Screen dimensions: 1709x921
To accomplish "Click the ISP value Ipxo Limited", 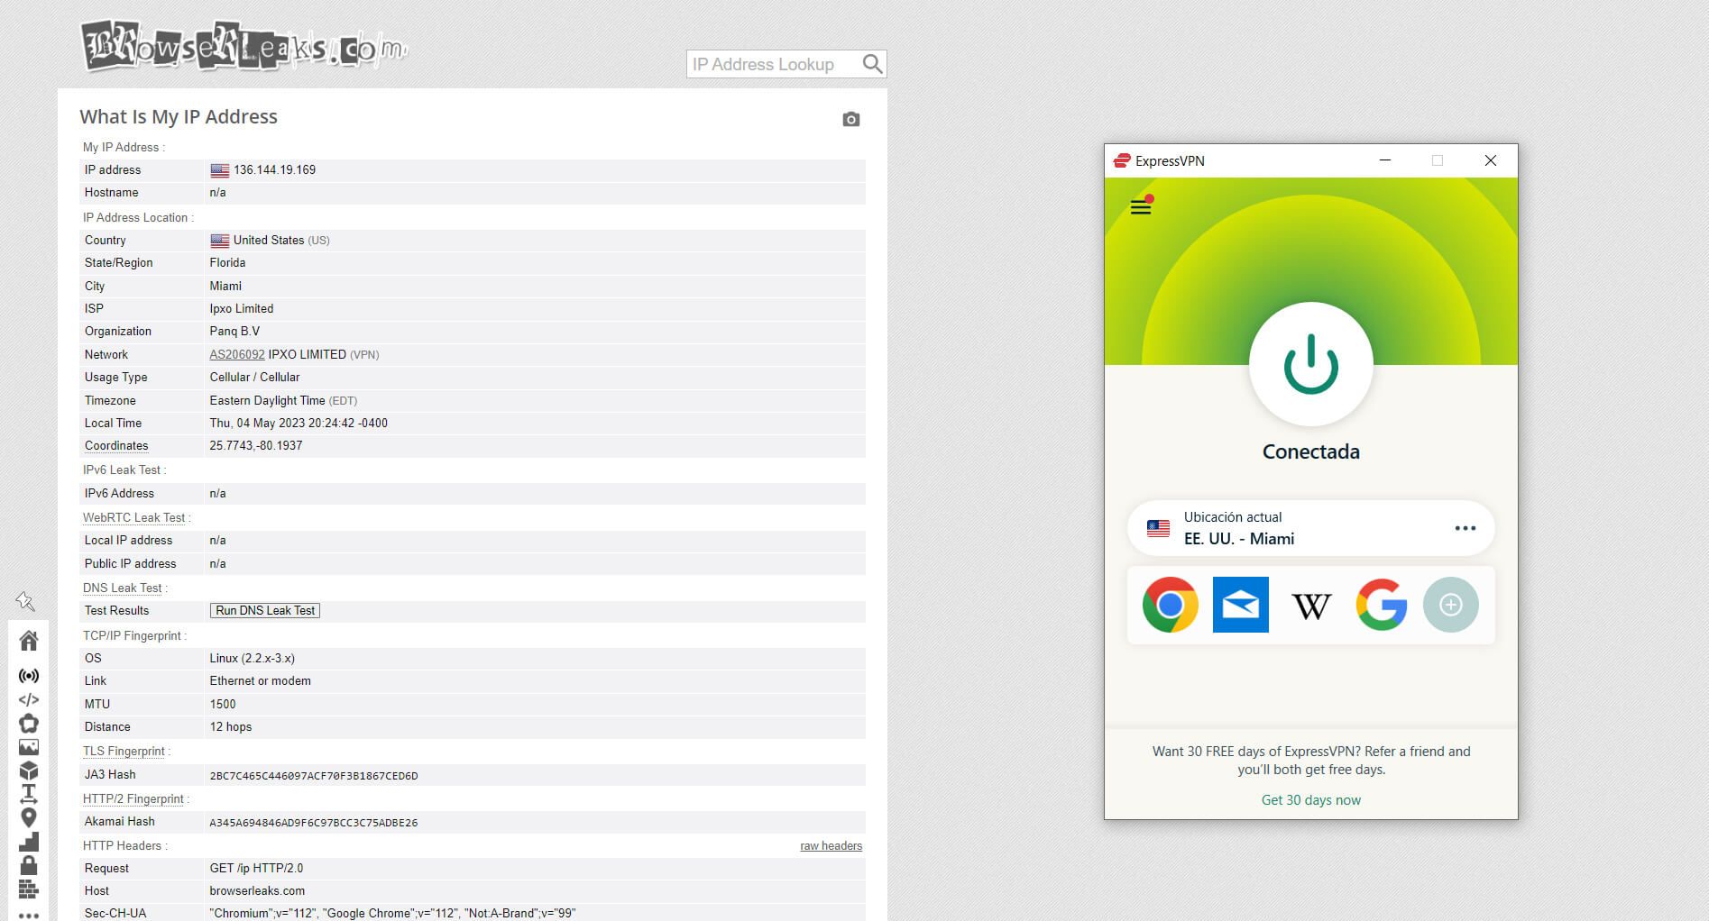I will tap(242, 308).
